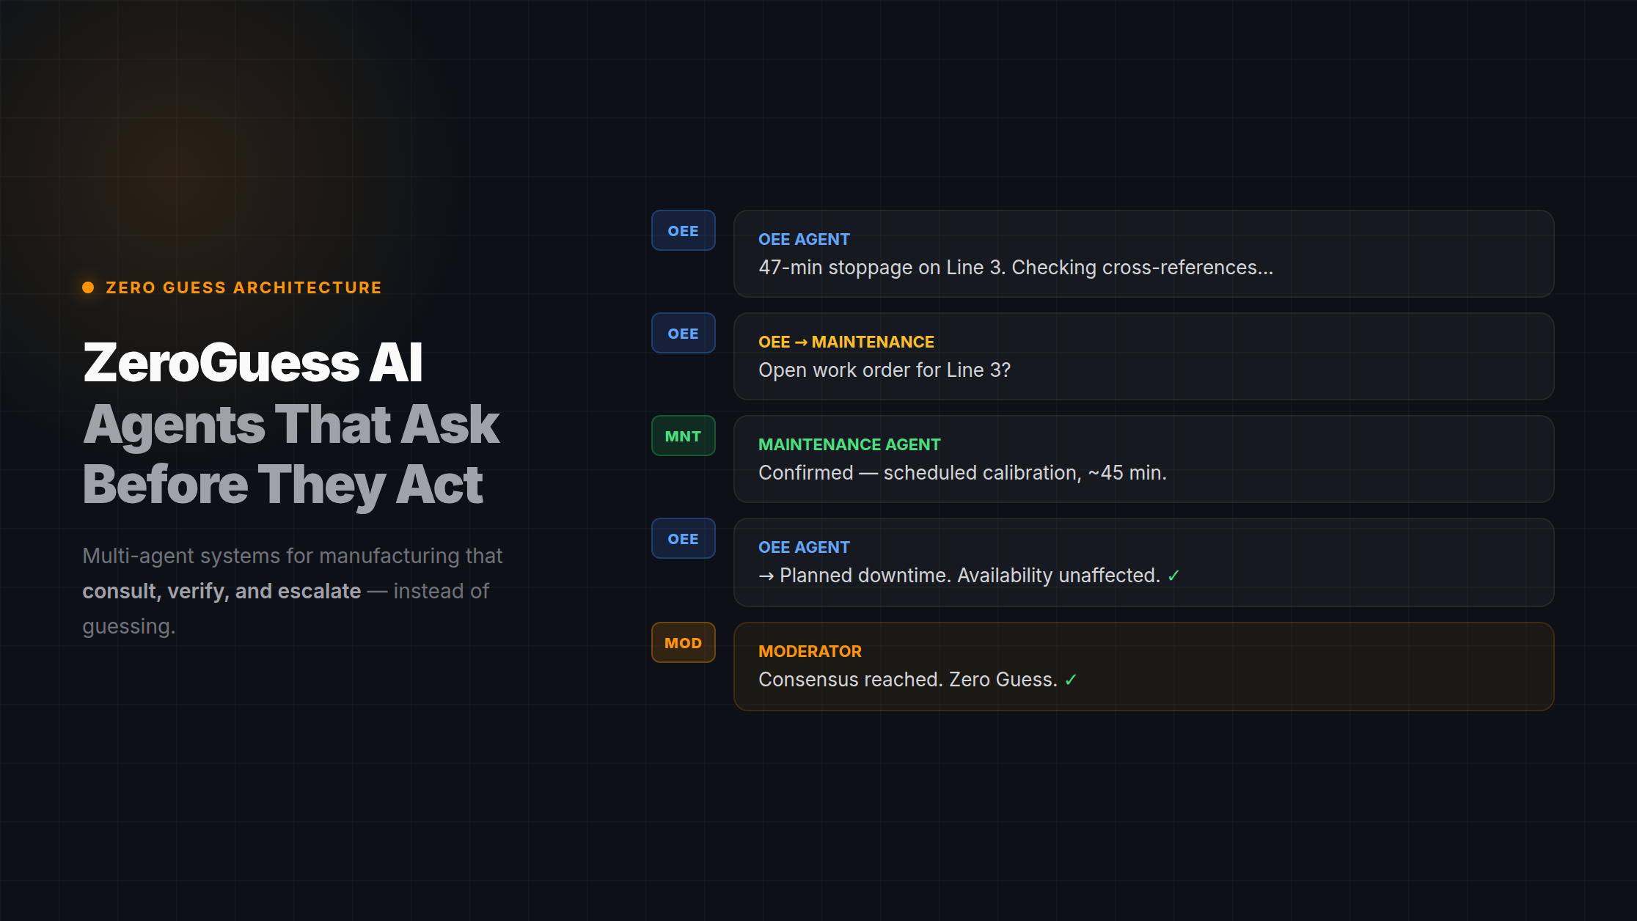
Task: Click the Open work order for Line 3 text
Action: pyautogui.click(x=884, y=370)
